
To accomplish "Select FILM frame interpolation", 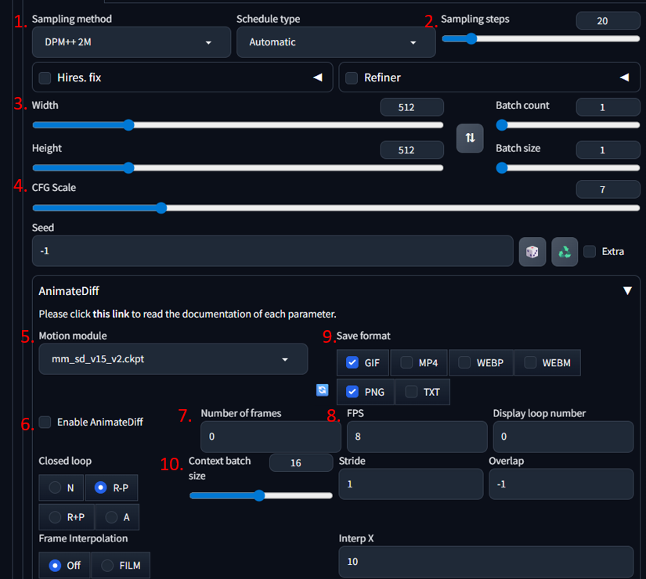I will [121, 566].
